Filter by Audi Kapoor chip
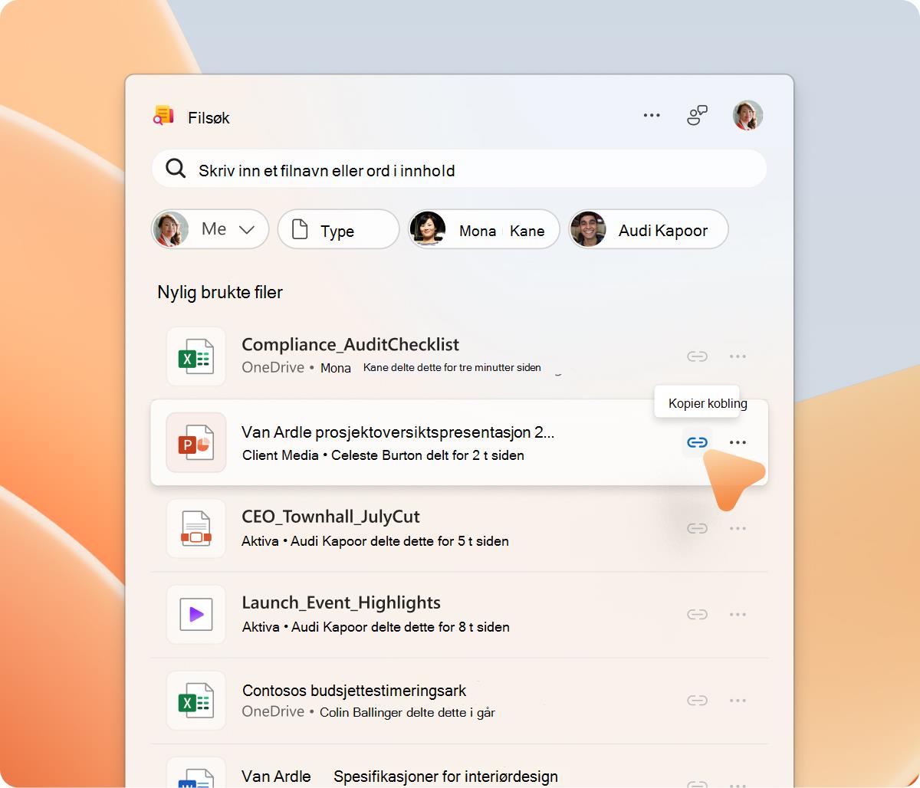Viewport: 920px width, 788px height. [648, 229]
